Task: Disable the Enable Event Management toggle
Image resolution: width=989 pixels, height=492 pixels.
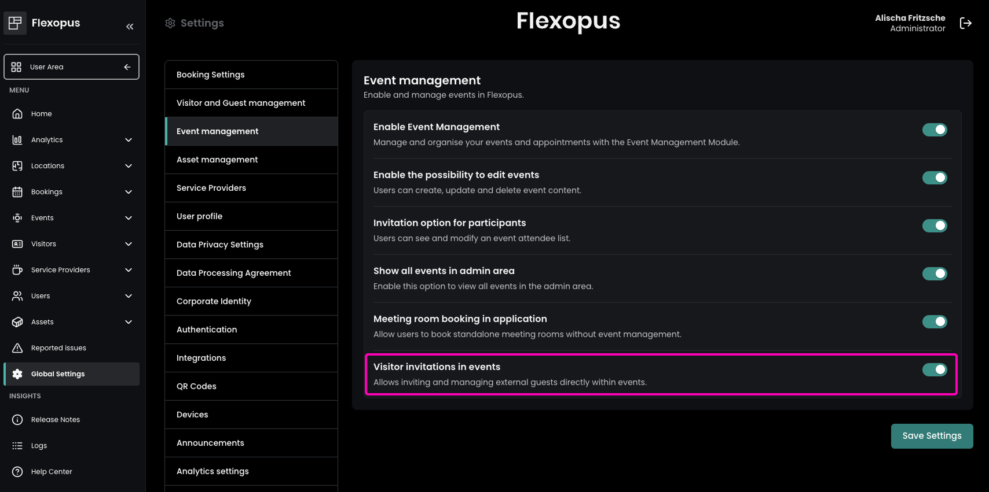Action: point(934,130)
